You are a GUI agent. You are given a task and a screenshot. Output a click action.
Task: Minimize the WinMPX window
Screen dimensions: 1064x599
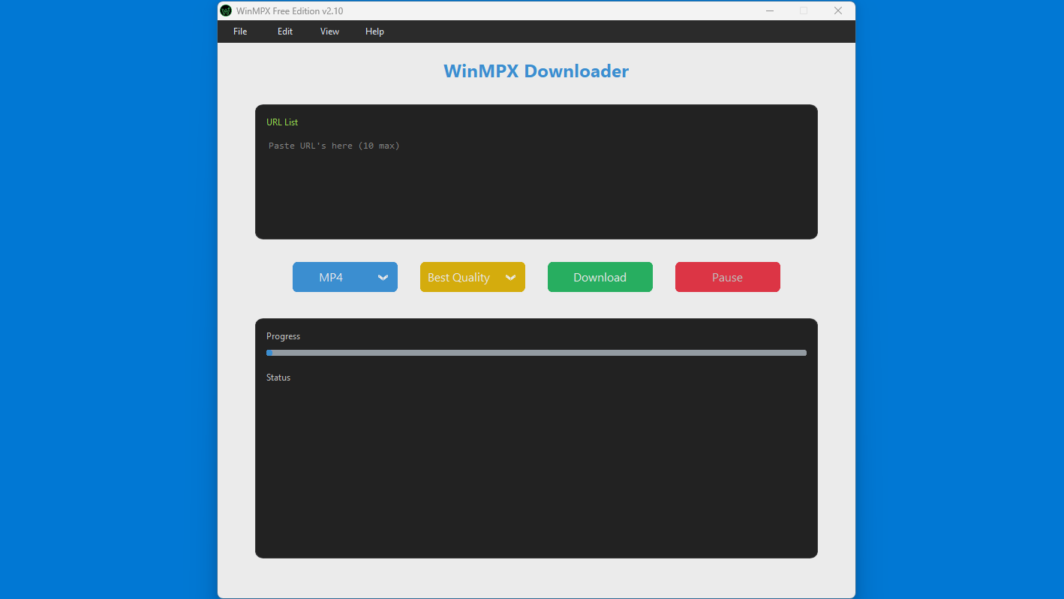769,11
